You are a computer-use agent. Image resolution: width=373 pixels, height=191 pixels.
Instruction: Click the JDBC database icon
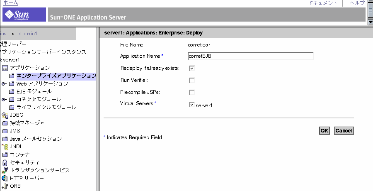coord(5,115)
